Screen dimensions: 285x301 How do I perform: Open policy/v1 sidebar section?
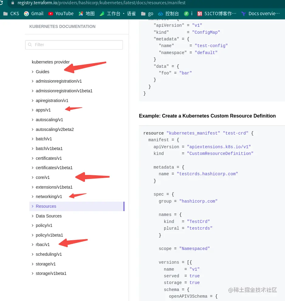coord(44,225)
